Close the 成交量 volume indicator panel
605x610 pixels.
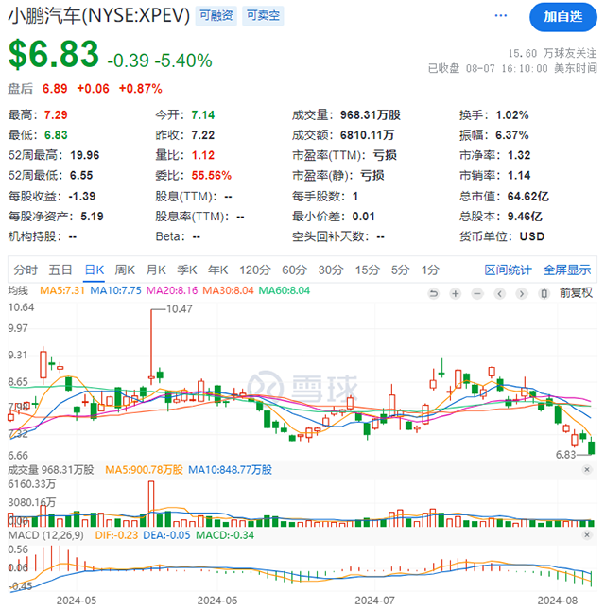pos(587,470)
